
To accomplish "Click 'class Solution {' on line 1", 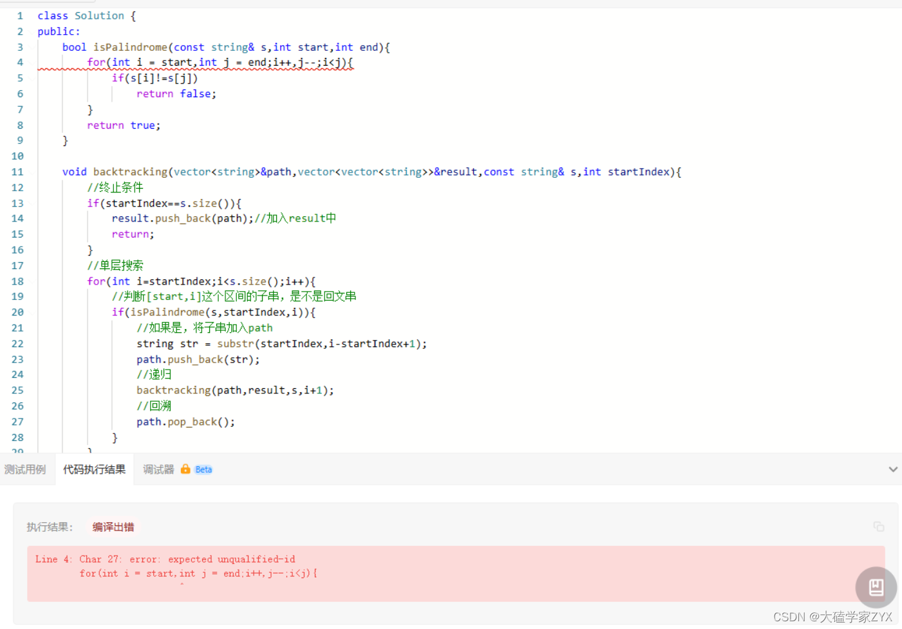I will (87, 15).
